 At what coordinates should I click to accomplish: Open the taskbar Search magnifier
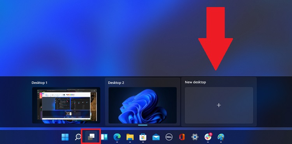[x=78, y=137]
